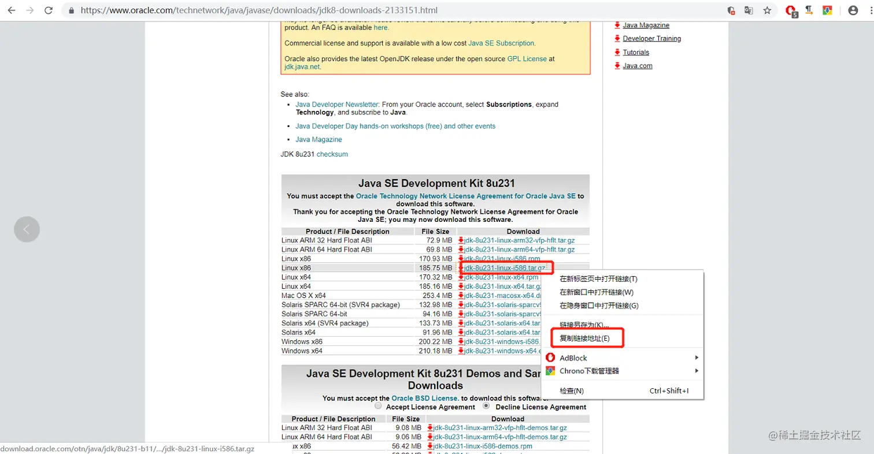Expand the Chrono下载管理器 submenu
The height and width of the screenshot is (454, 874).
[622, 371]
